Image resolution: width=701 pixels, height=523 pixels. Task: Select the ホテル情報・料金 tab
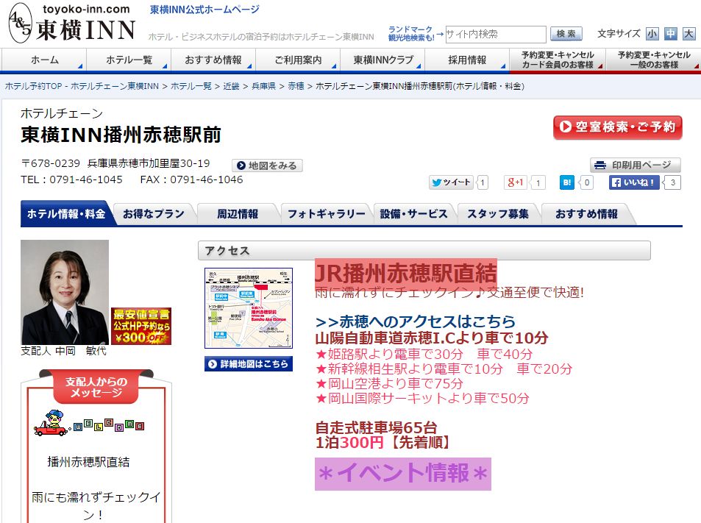click(66, 213)
